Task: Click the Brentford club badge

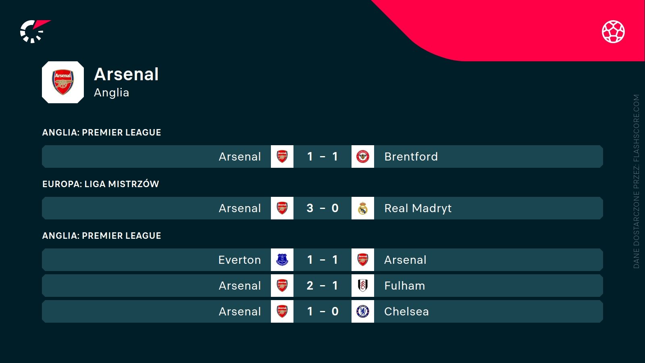Action: pos(363,156)
